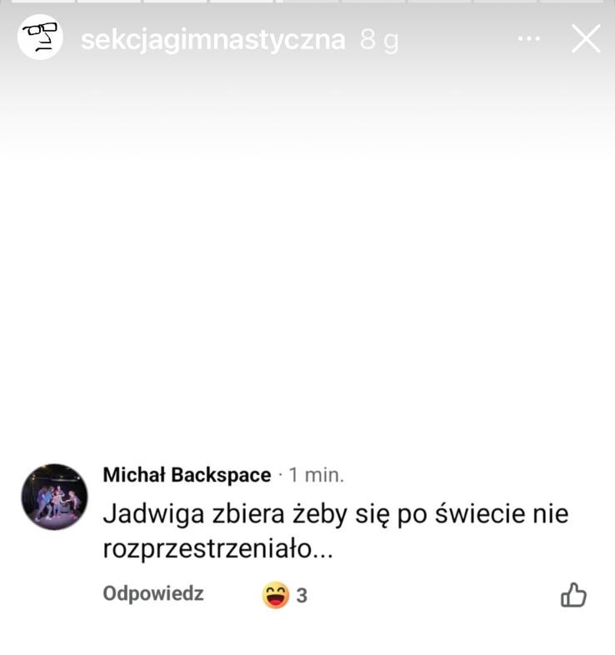Jump to the fifth story progress segment

[307, 2]
